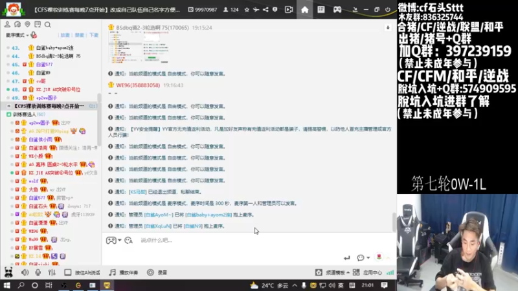Click the shield report icon in title bar
The width and height of the screenshot is (518, 291).
275,10
